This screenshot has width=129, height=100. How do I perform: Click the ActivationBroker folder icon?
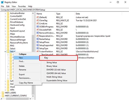point(8,13)
